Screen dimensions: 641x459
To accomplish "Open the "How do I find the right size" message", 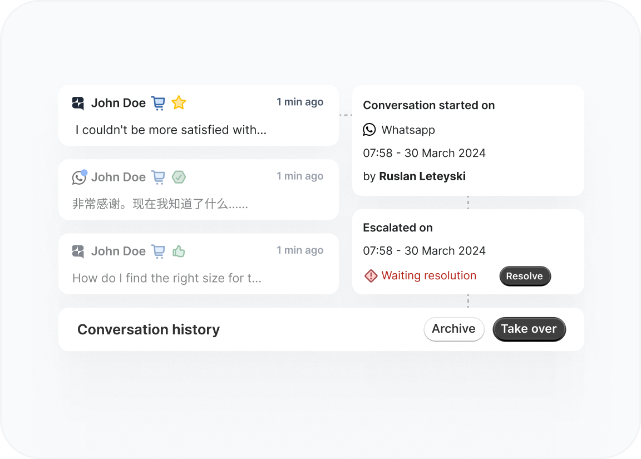I will coord(167,278).
